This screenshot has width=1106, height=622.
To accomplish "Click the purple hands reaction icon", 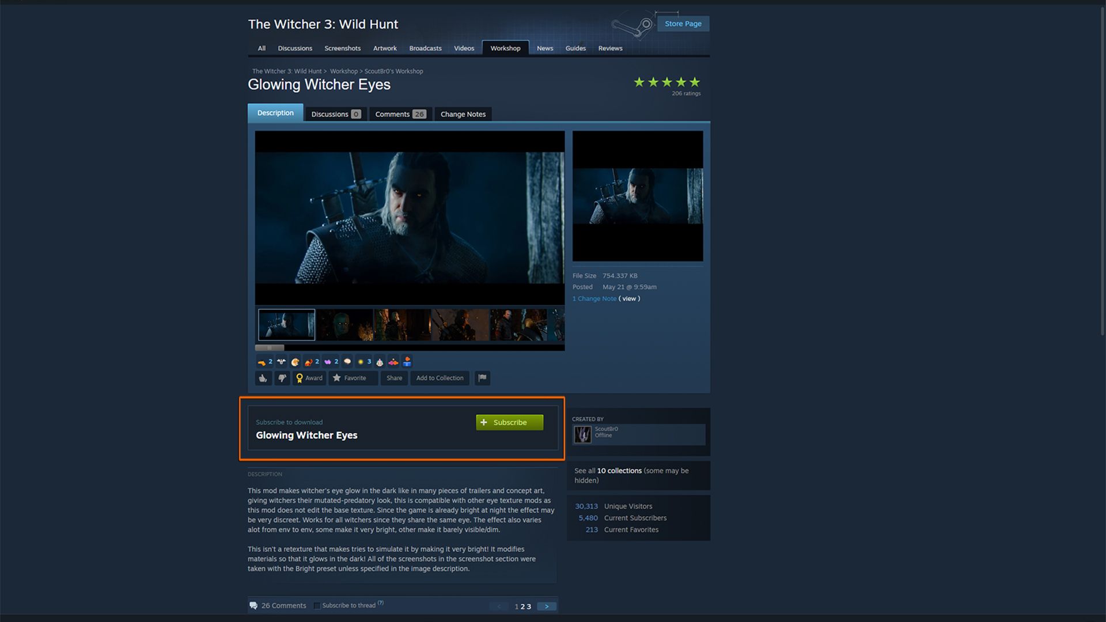I will coord(328,362).
